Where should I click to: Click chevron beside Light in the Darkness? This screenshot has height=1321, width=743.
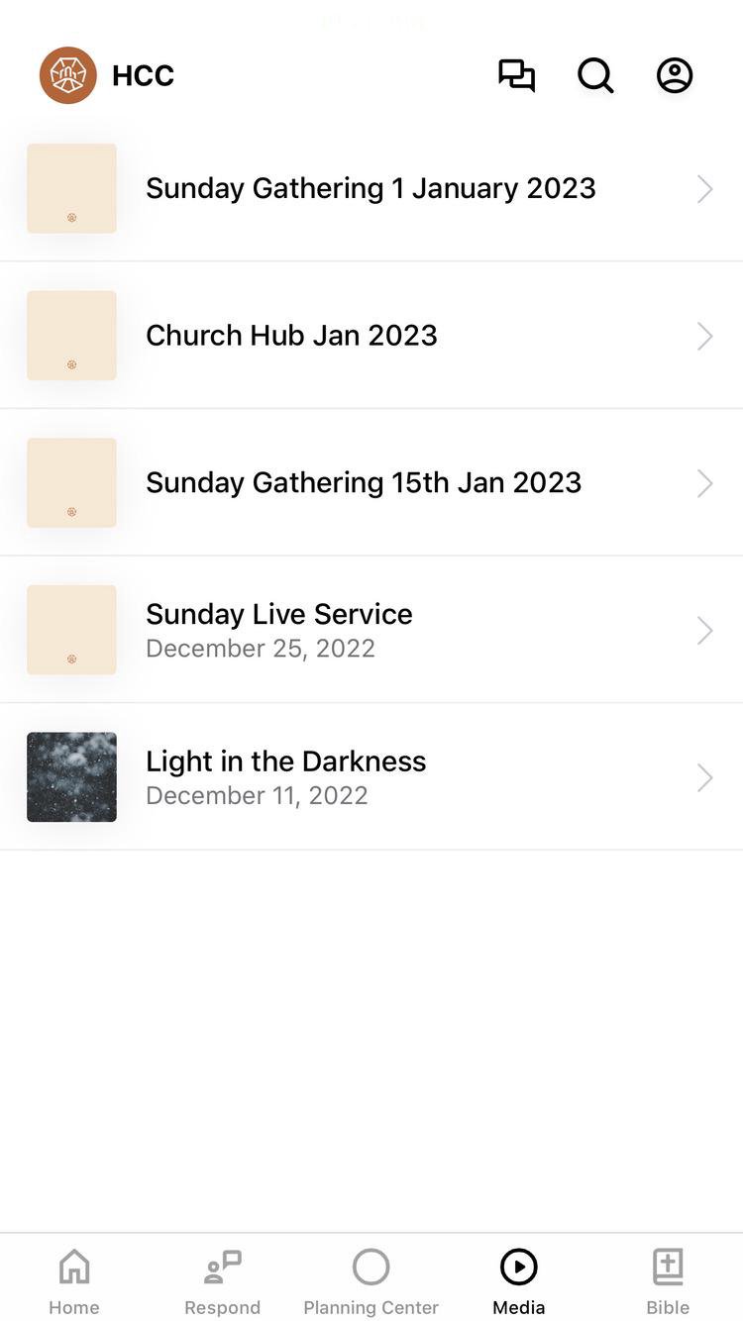(x=704, y=777)
